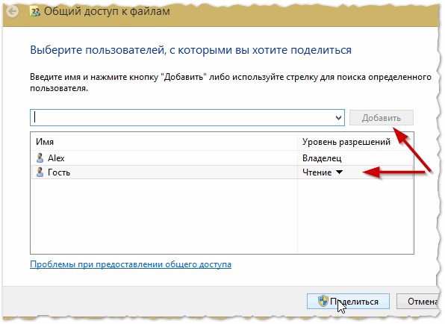This screenshot has height=324, width=445.
Task: Click the Поделиться button
Action: [x=348, y=301]
